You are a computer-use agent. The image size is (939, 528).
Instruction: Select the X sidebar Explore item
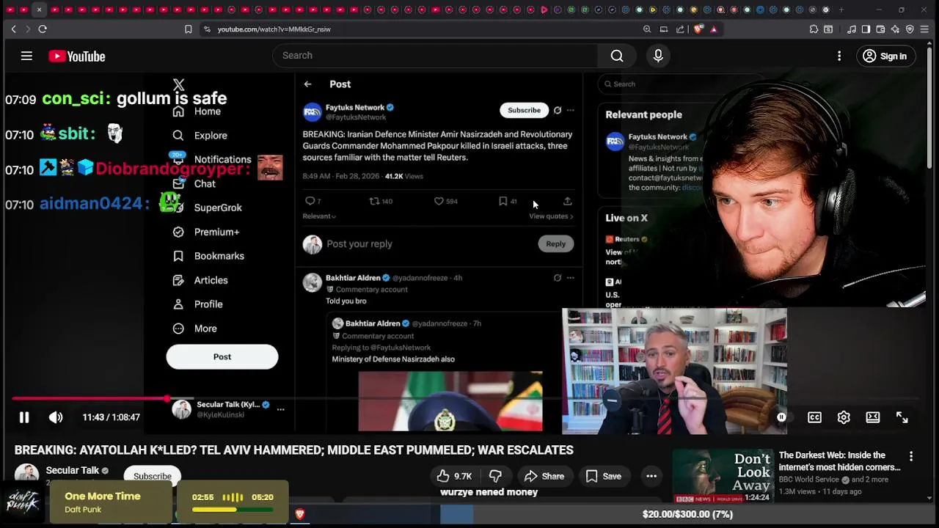coord(200,136)
